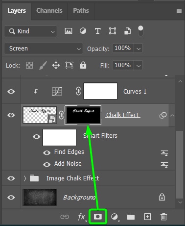Turn layer filtering on or off
This screenshot has width=185, height=226.
click(x=140, y=31)
